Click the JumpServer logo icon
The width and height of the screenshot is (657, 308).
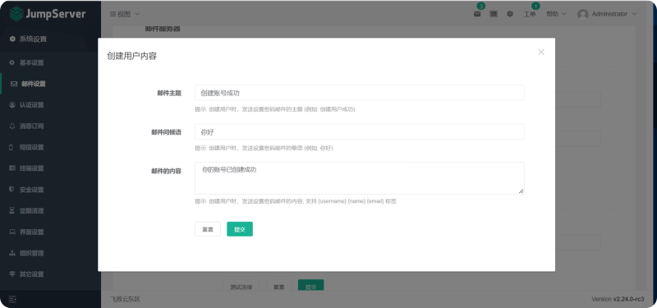click(16, 14)
